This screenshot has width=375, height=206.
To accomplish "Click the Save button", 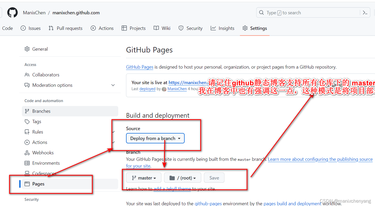I will click(x=214, y=178).
